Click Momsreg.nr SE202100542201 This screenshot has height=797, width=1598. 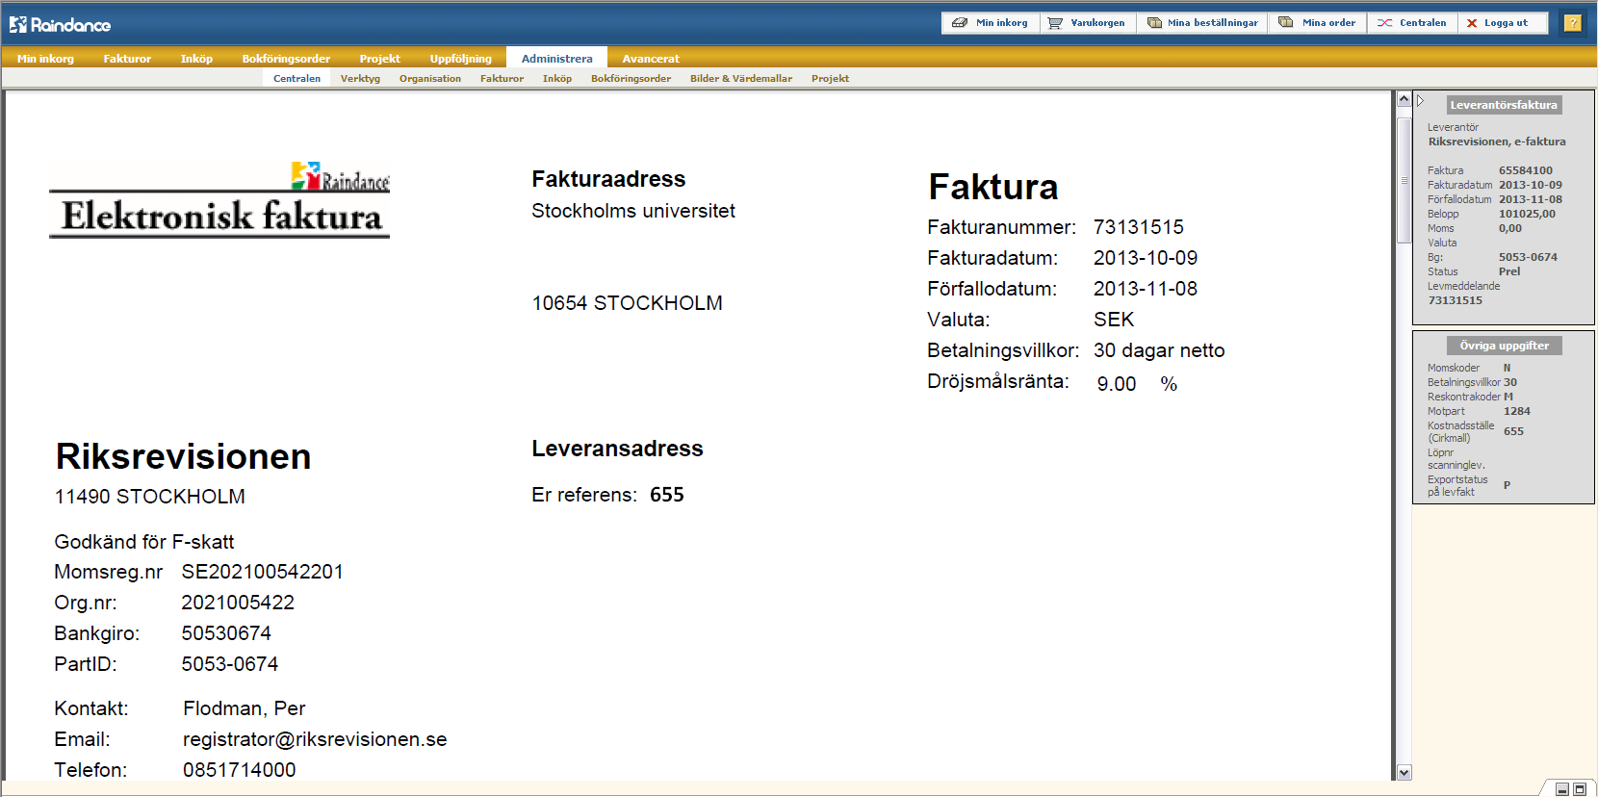[x=262, y=572]
